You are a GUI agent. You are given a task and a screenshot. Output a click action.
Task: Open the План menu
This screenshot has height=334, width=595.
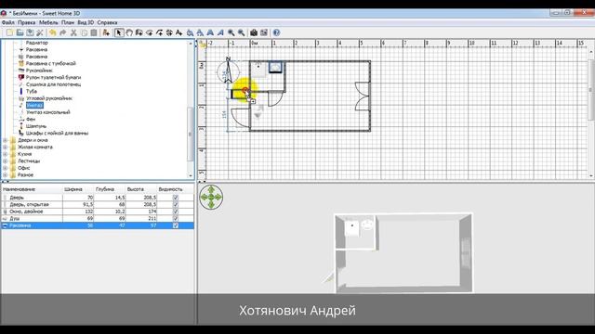pyautogui.click(x=68, y=22)
